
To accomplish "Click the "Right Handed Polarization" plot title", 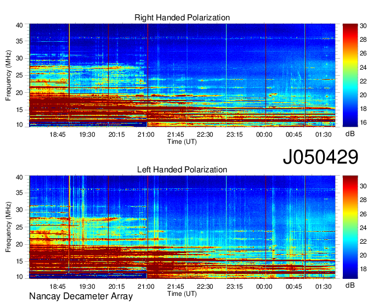I will 182,18.
